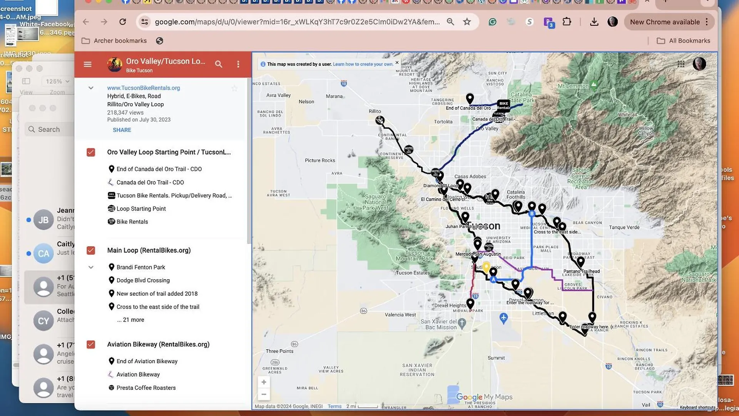Open Chrome downloads icon
Image resolution: width=739 pixels, height=416 pixels.
click(x=594, y=22)
